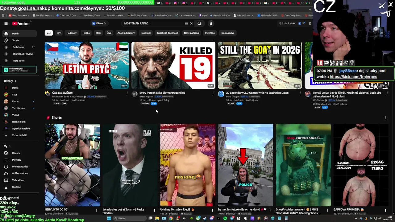Select the Živě filter chip
Screen dimensions: 395x222
click(109, 33)
